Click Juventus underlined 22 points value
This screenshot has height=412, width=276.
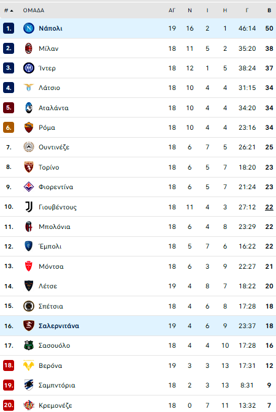[x=269, y=207]
